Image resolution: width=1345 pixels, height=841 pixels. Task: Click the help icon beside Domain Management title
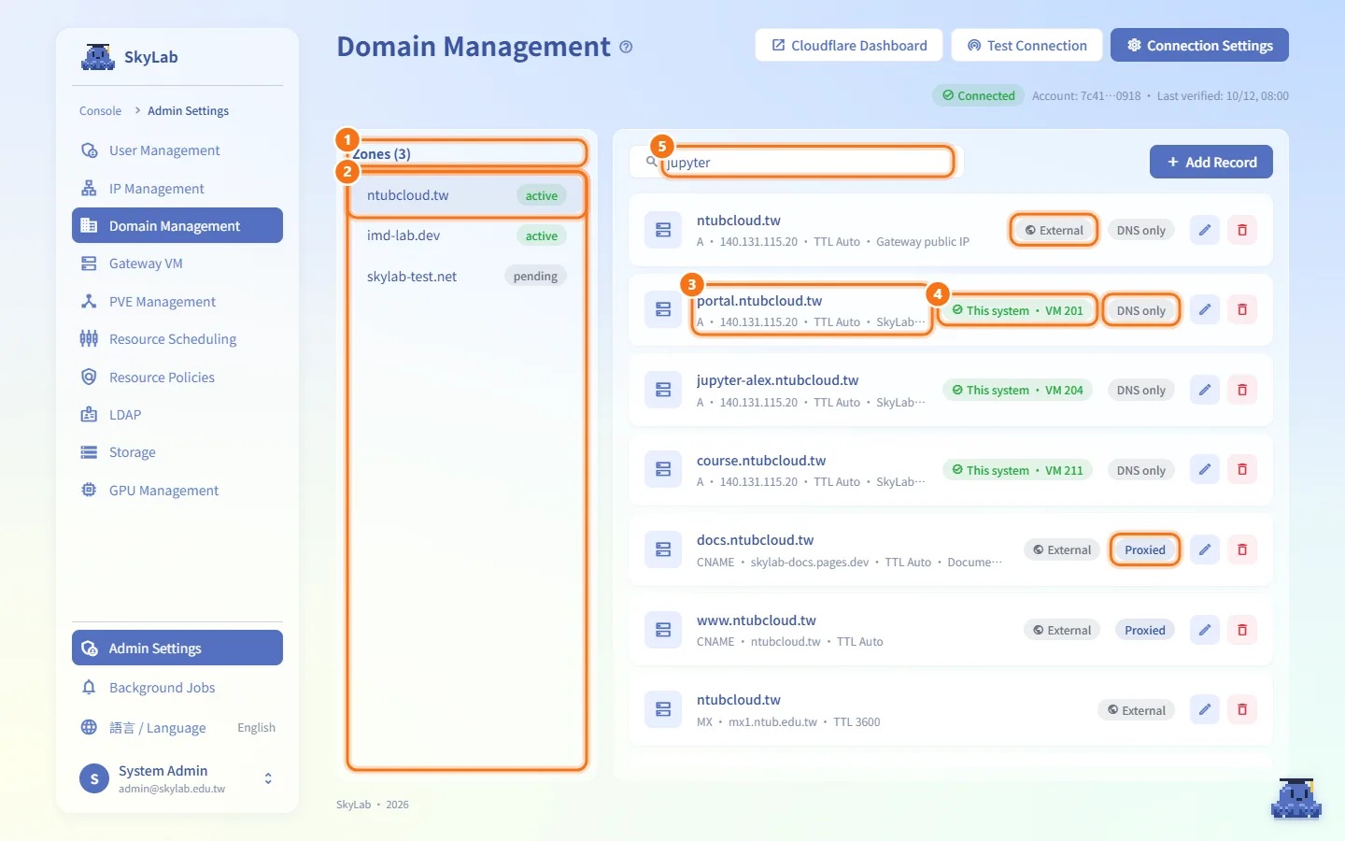pyautogui.click(x=626, y=47)
